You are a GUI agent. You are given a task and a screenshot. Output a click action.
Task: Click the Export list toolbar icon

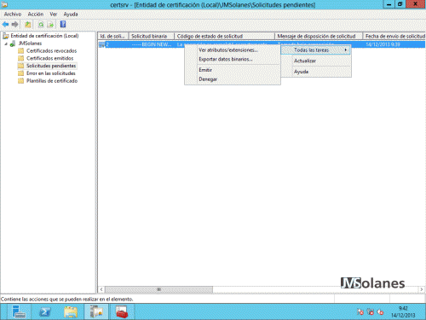point(50,25)
